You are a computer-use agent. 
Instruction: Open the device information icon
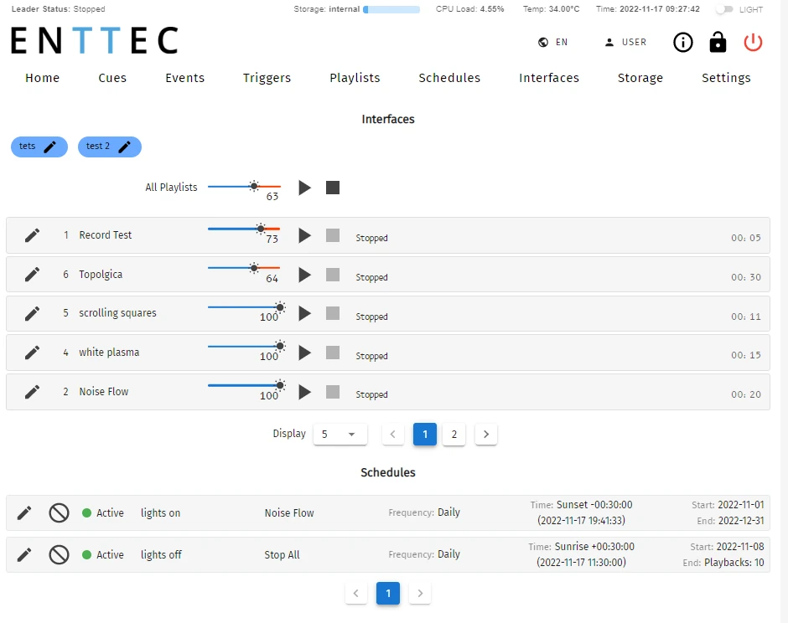click(682, 42)
